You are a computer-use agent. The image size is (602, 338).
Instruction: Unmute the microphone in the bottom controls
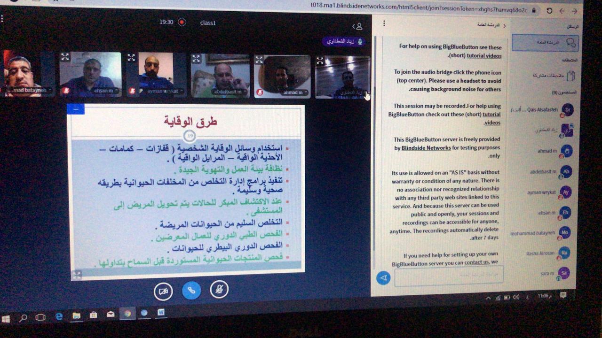219,290
